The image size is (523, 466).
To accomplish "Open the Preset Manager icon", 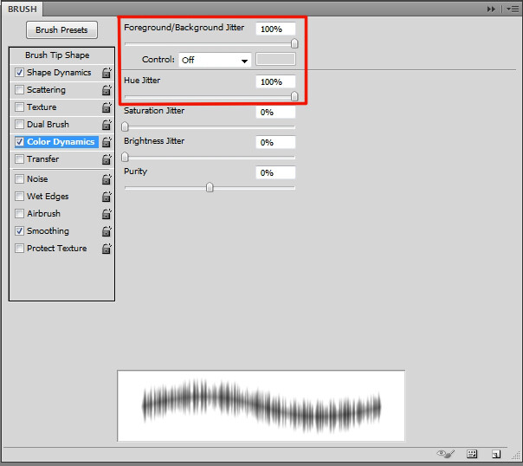I will pyautogui.click(x=472, y=454).
